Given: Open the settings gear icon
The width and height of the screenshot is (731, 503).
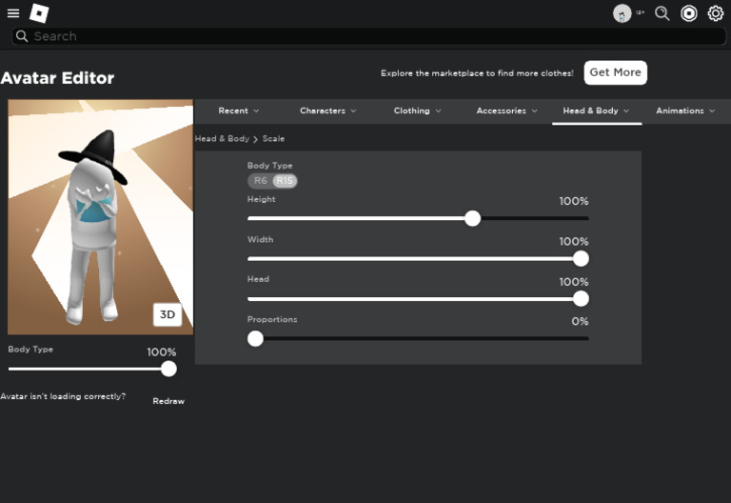Looking at the screenshot, I should pyautogui.click(x=716, y=13).
